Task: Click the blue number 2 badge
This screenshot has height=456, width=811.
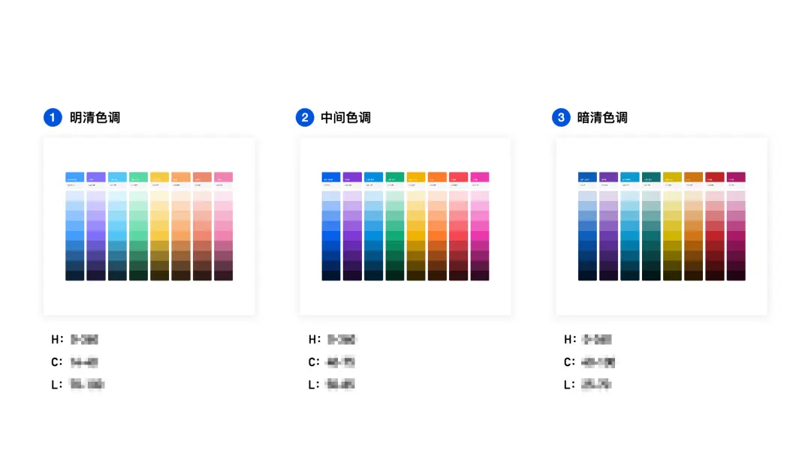Action: tap(305, 117)
